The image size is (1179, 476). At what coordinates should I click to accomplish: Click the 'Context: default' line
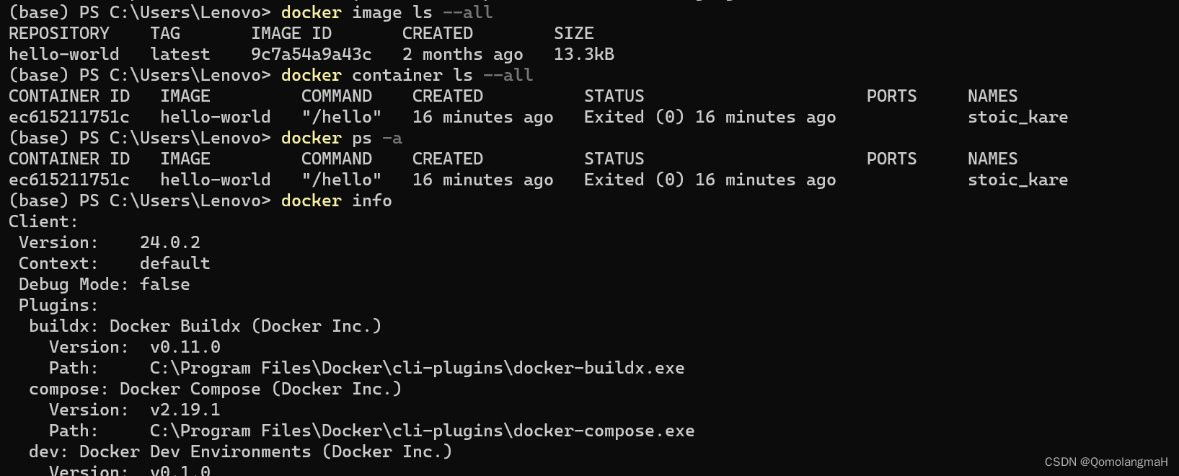(x=115, y=263)
